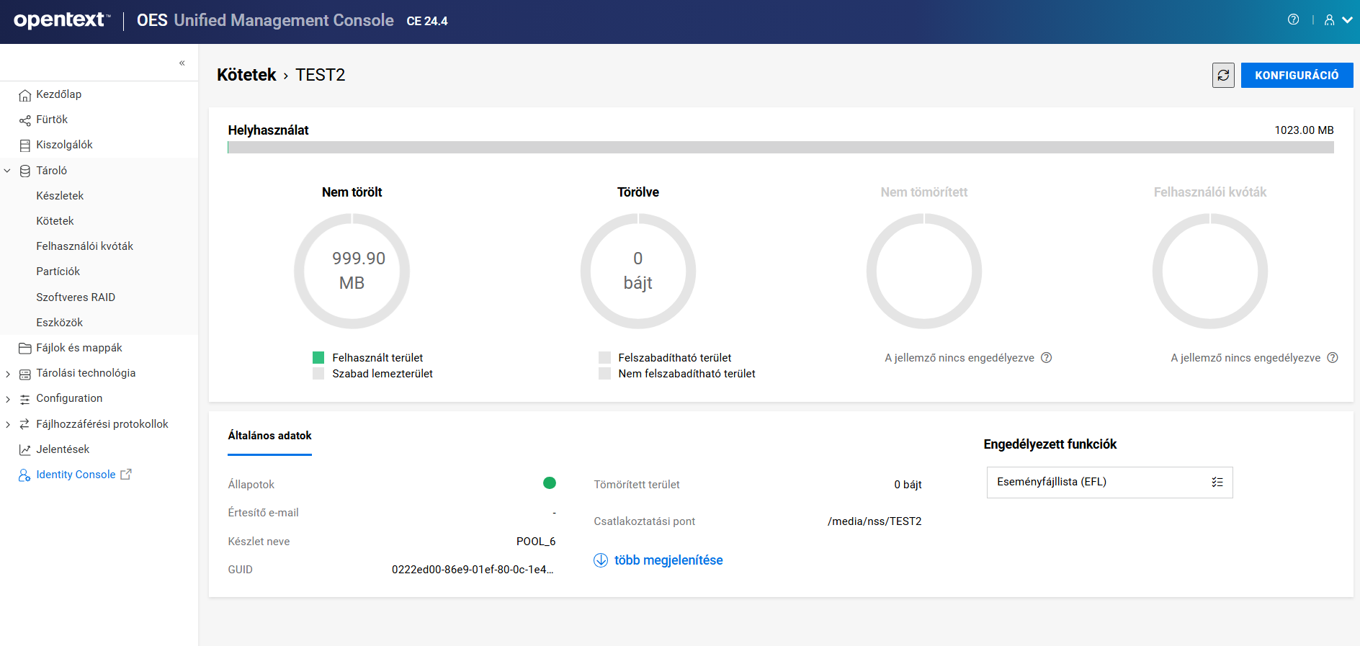
Task: Expand Fájlhozzáférési protokollok section
Action: point(8,424)
